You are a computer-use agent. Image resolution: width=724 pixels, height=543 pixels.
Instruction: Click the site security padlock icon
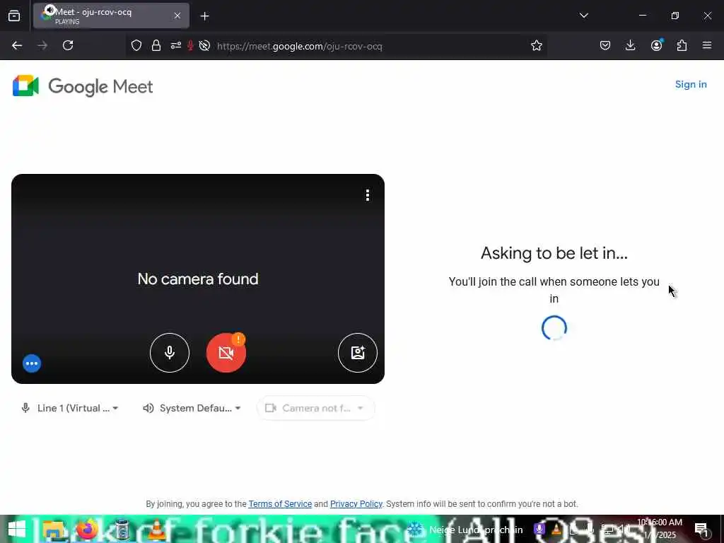click(x=156, y=45)
